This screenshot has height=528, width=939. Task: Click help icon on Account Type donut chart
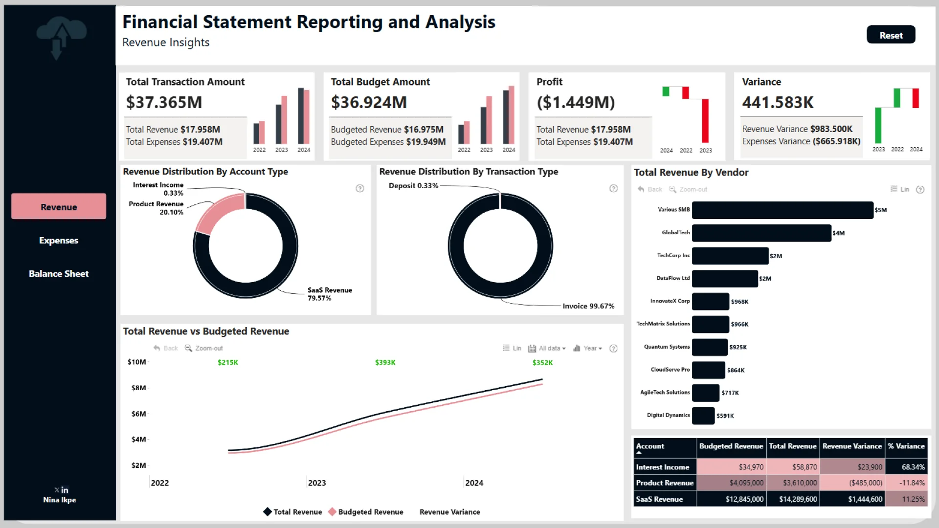tap(360, 189)
